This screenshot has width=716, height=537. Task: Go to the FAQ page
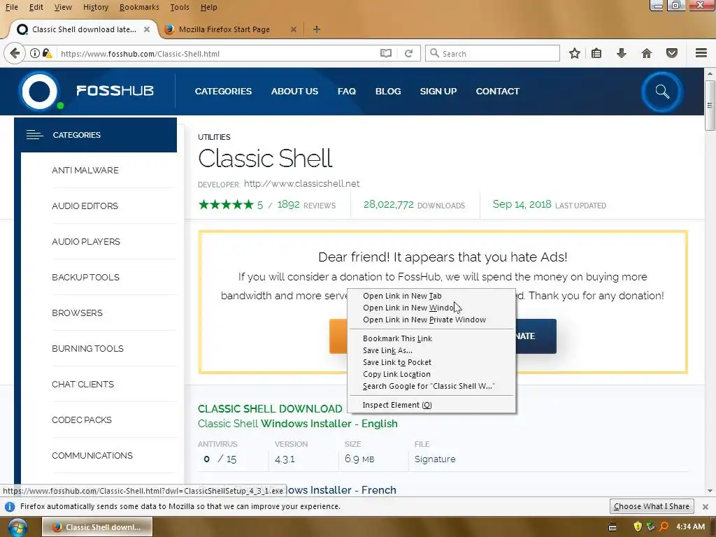(x=347, y=92)
